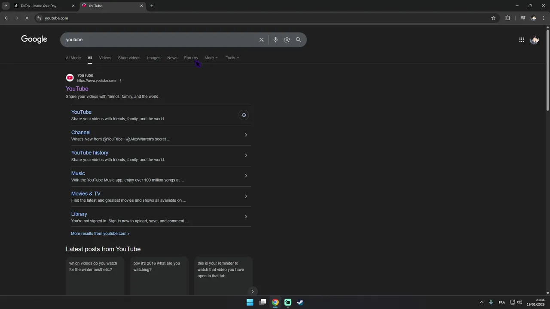This screenshot has height=309, width=550.
Task: Show next latest posts arrow
Action: point(253,291)
